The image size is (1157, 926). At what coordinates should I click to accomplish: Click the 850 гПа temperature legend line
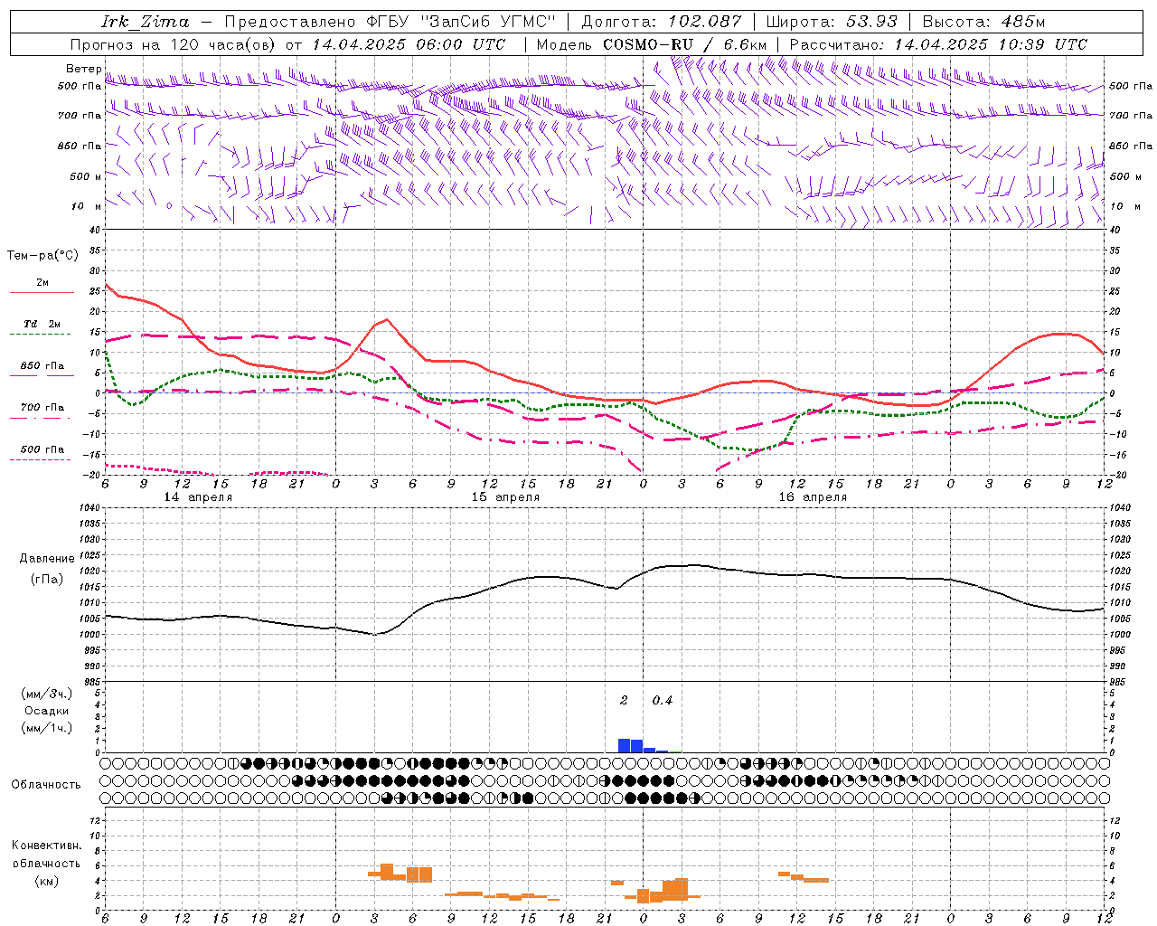(x=42, y=375)
